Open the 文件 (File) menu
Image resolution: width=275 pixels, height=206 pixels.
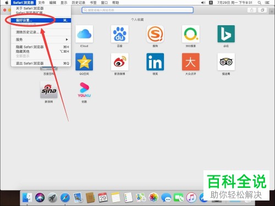coord(41,3)
